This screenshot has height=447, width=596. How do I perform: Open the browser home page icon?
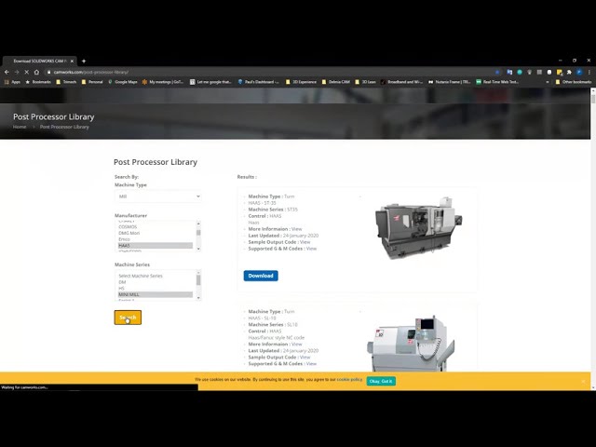[36, 72]
